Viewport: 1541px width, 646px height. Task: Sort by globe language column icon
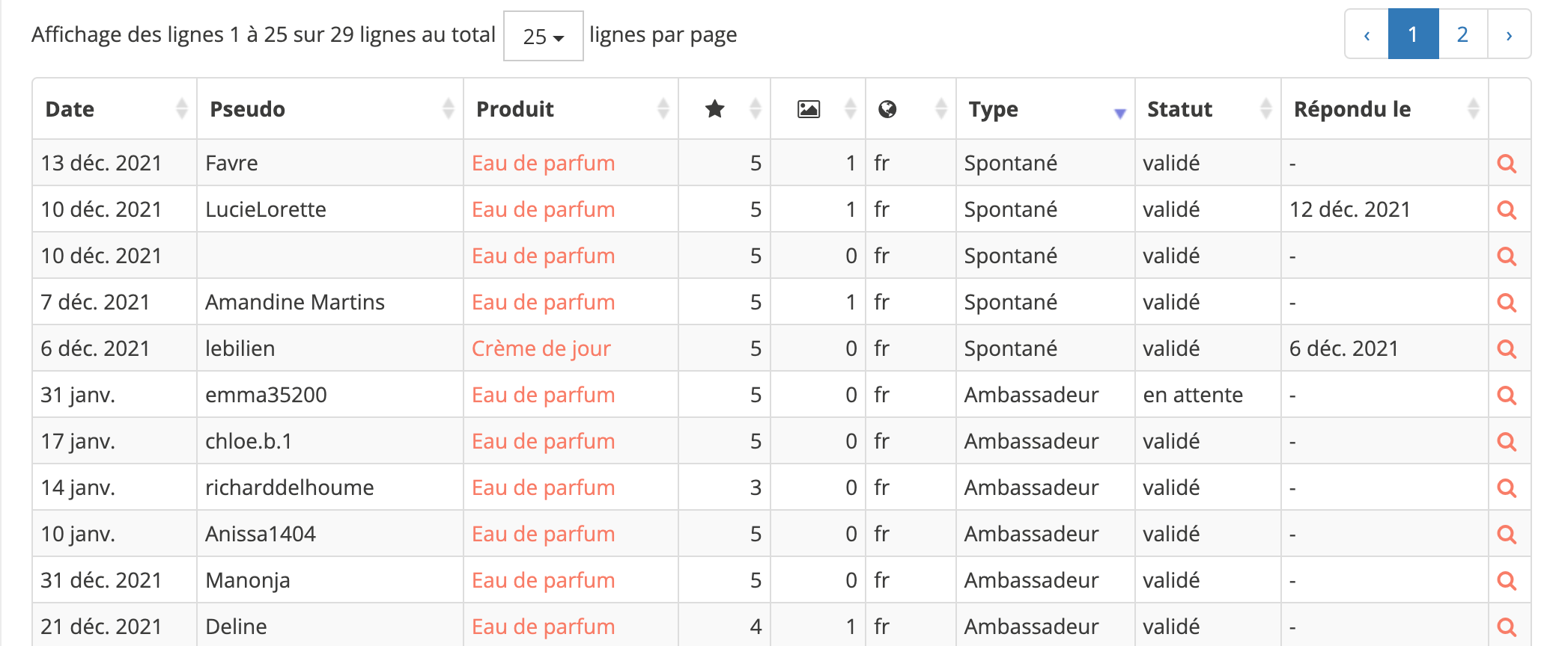[887, 109]
